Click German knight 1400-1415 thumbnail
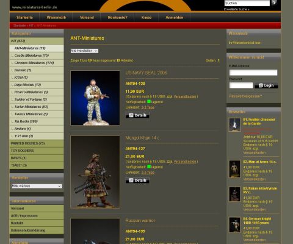 (x=234, y=225)
